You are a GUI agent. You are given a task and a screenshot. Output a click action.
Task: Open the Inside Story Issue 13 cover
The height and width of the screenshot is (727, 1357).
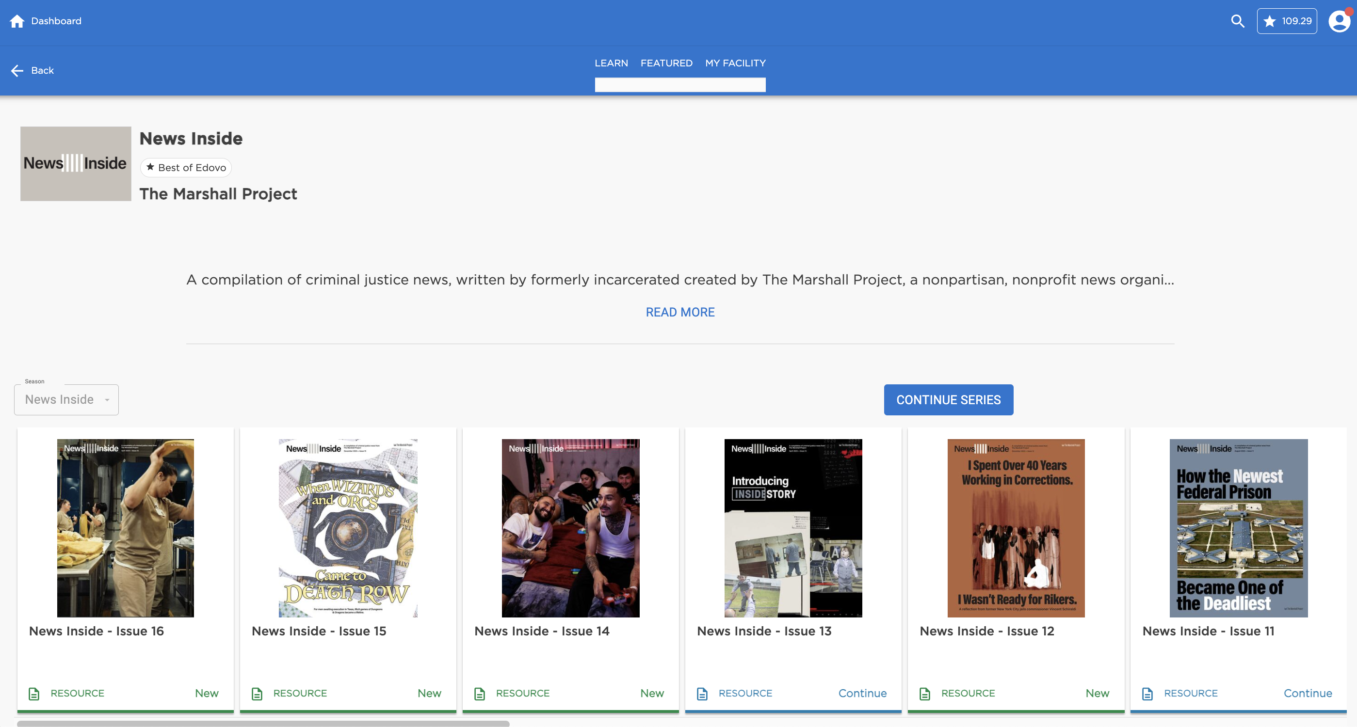[x=793, y=528]
